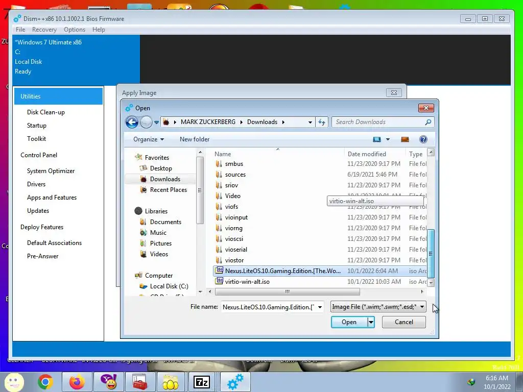The height and width of the screenshot is (392, 523).
Task: Open the address bar path dropdown arrow
Action: pyautogui.click(x=310, y=122)
